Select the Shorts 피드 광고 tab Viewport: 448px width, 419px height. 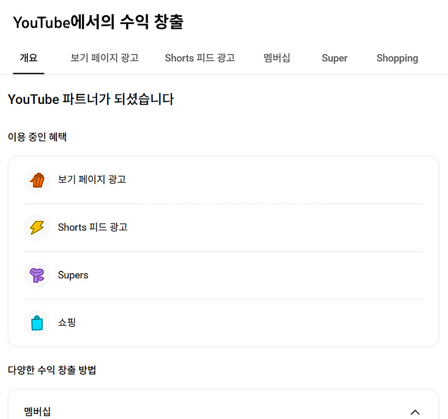200,58
